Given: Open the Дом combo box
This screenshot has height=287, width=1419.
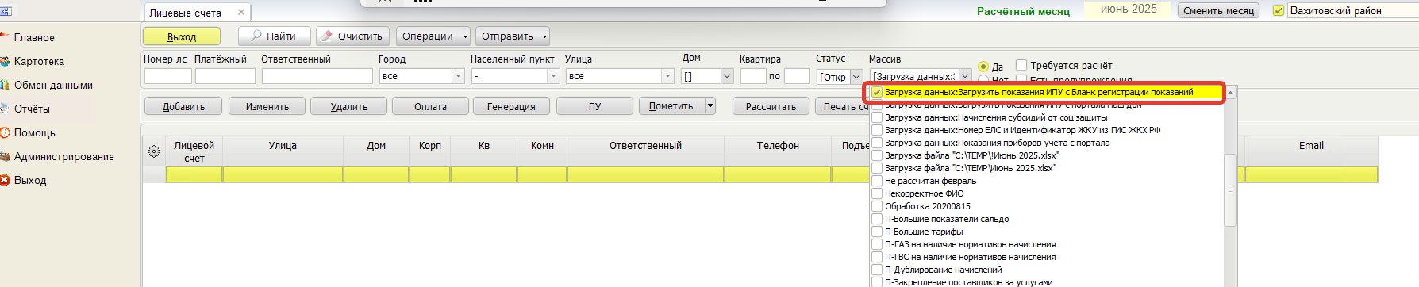Looking at the screenshot, I should coord(727,76).
